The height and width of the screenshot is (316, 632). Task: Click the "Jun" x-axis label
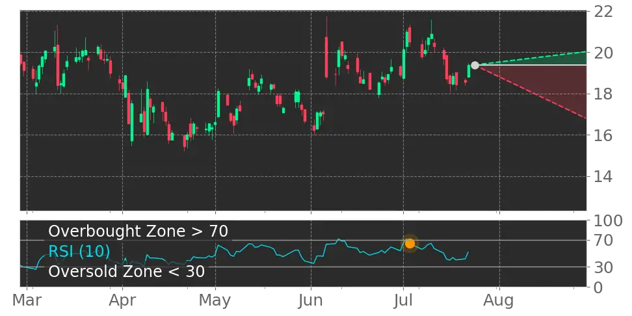[311, 300]
